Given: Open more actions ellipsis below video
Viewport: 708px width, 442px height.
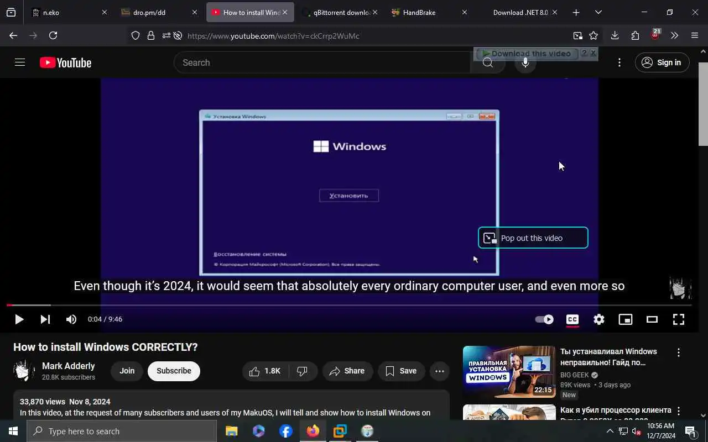Looking at the screenshot, I should click(x=440, y=371).
